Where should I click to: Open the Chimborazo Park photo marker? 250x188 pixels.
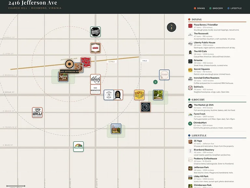tap(158, 95)
